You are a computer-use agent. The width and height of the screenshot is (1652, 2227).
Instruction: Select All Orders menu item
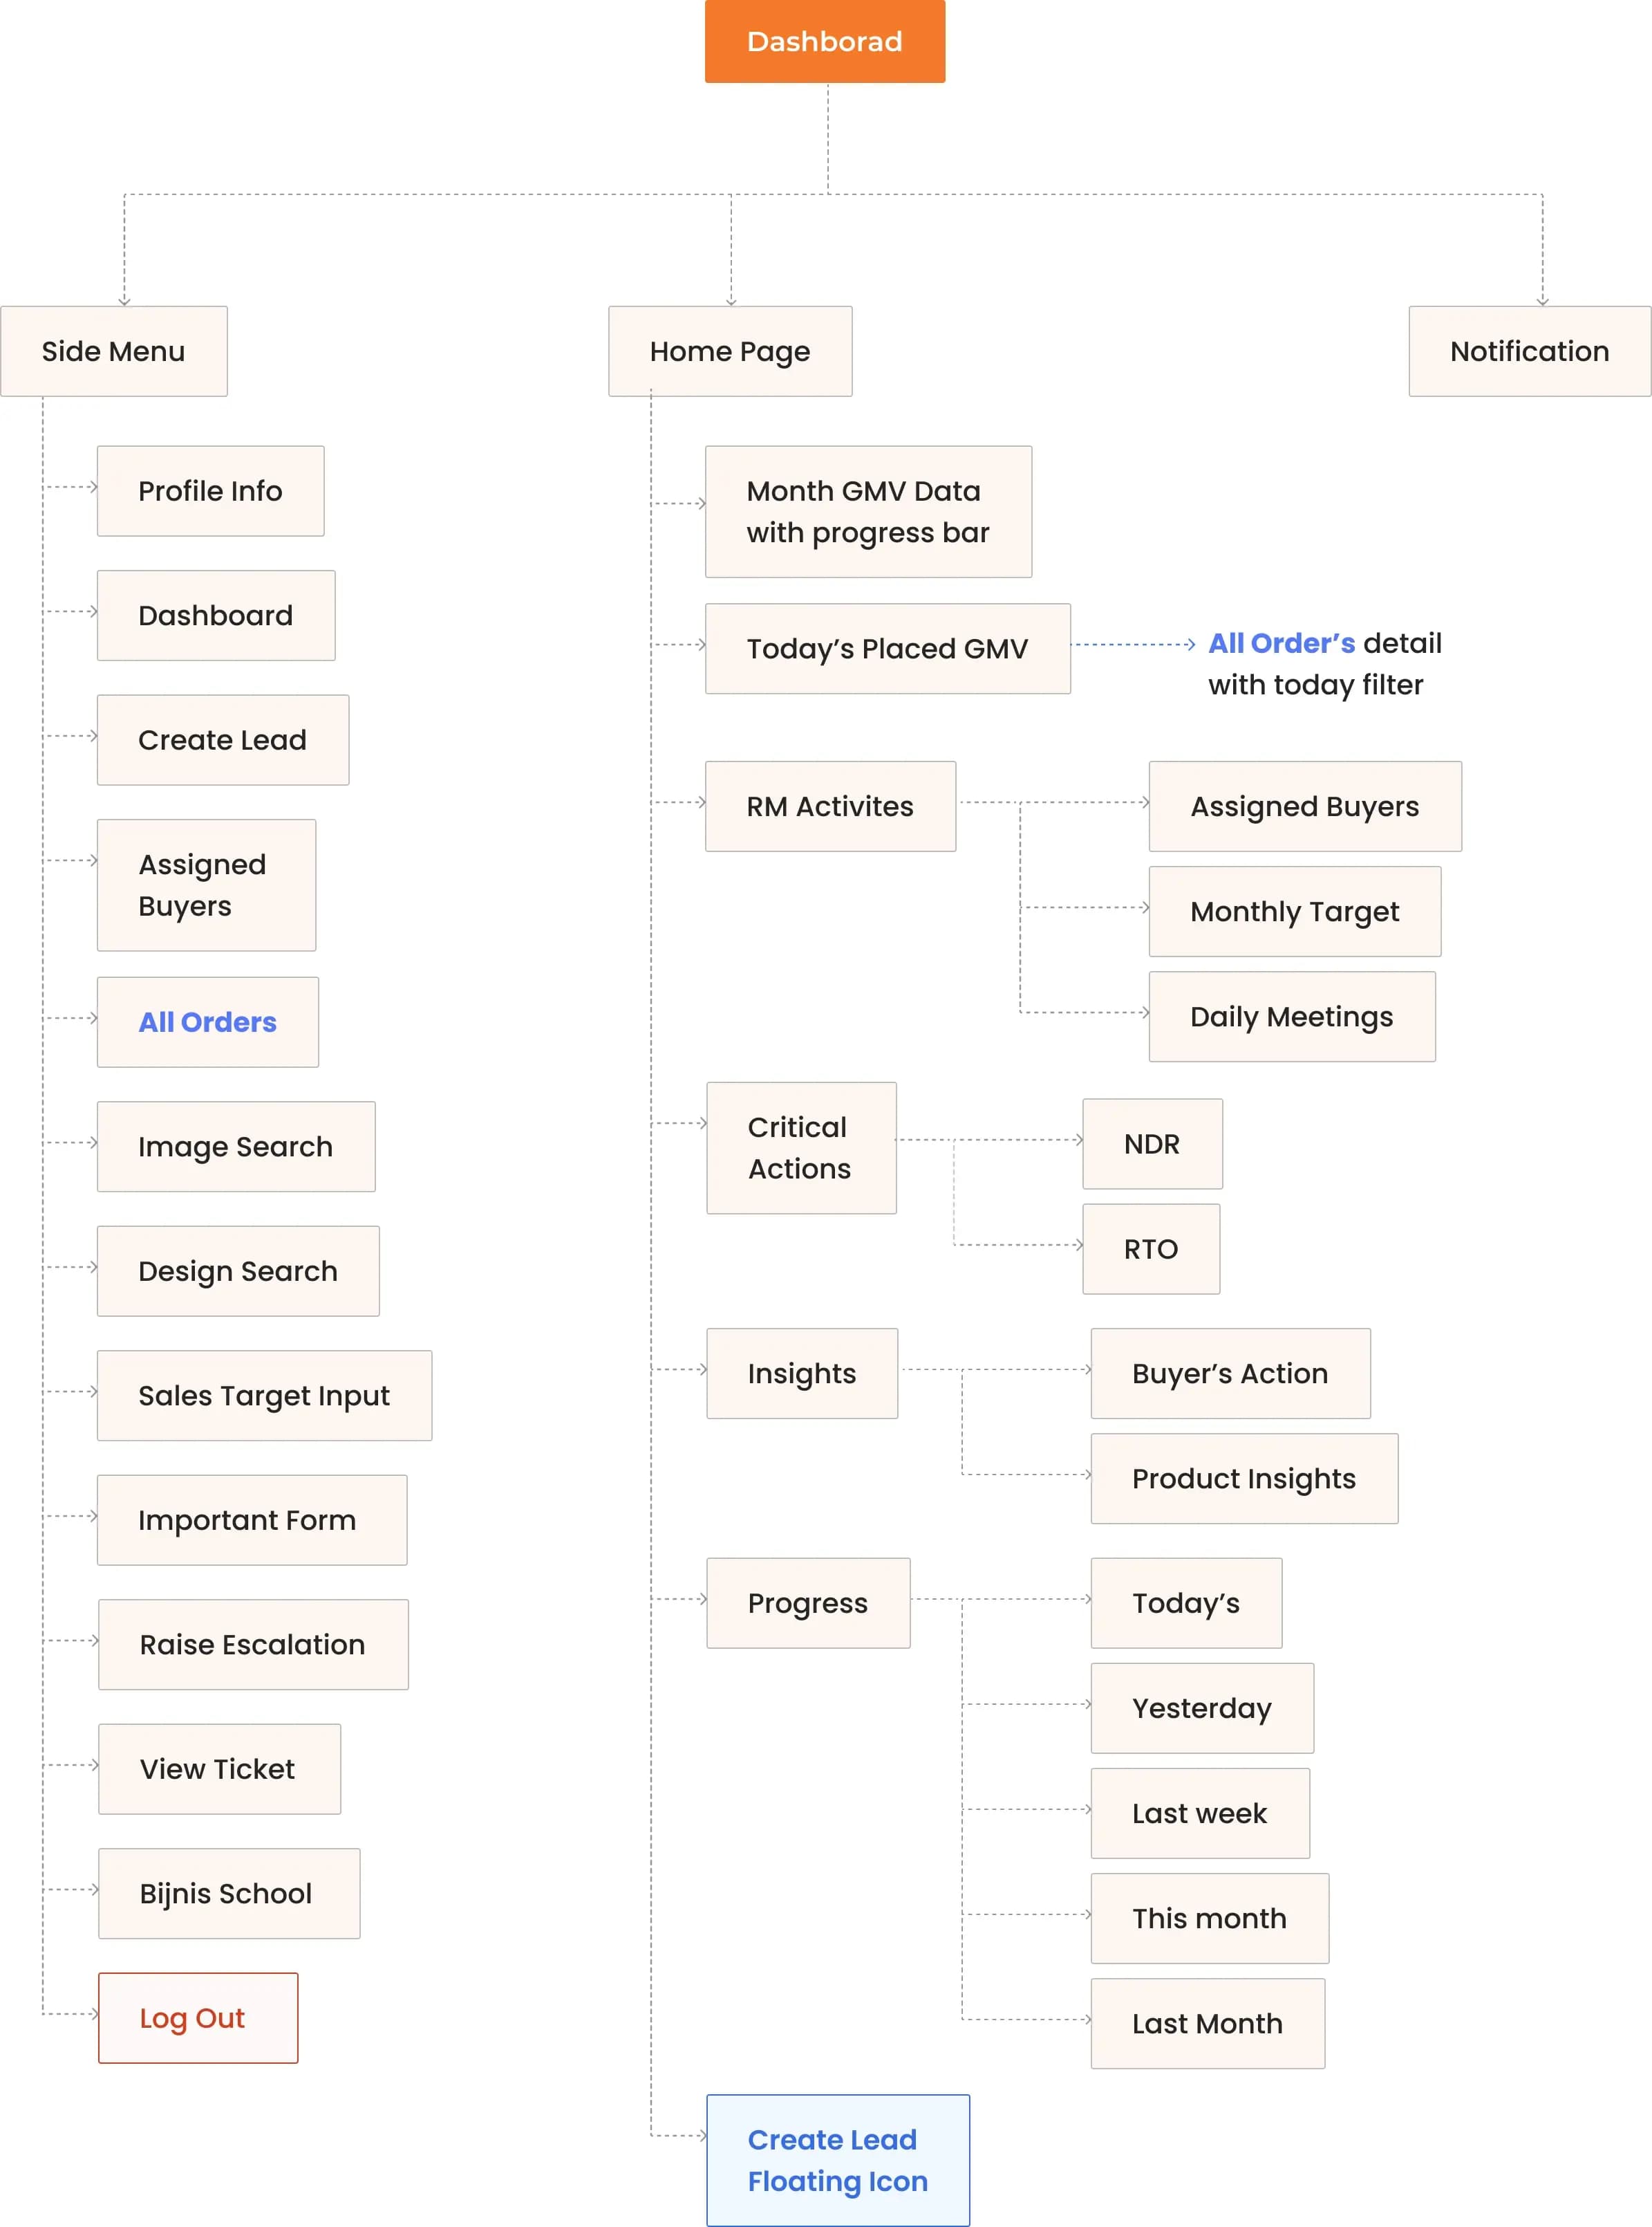click(x=208, y=1022)
